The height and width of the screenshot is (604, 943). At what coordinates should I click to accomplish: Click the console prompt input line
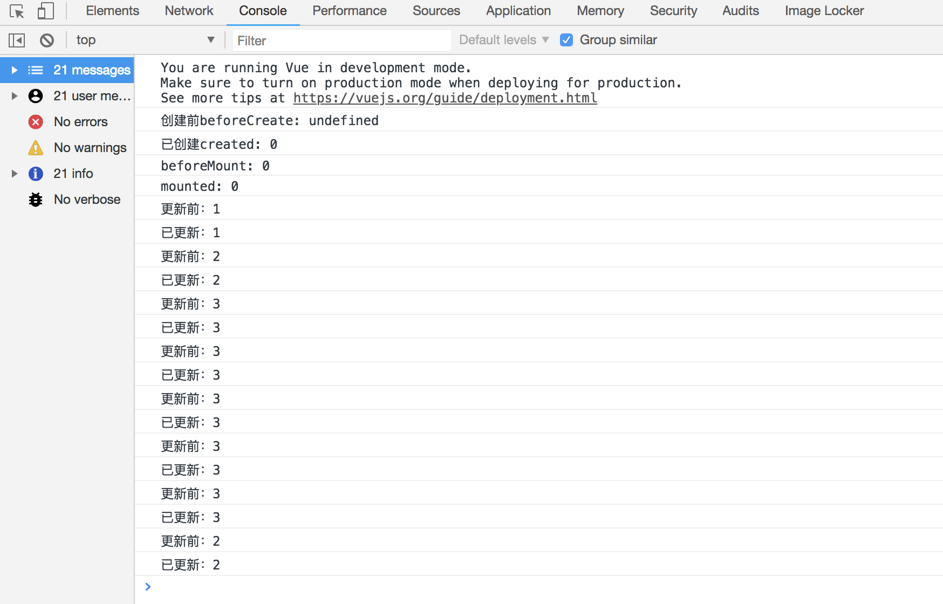tap(538, 587)
